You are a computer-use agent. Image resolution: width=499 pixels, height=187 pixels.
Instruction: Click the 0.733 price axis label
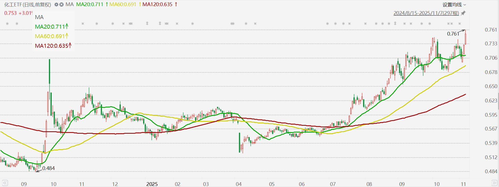point(491,44)
